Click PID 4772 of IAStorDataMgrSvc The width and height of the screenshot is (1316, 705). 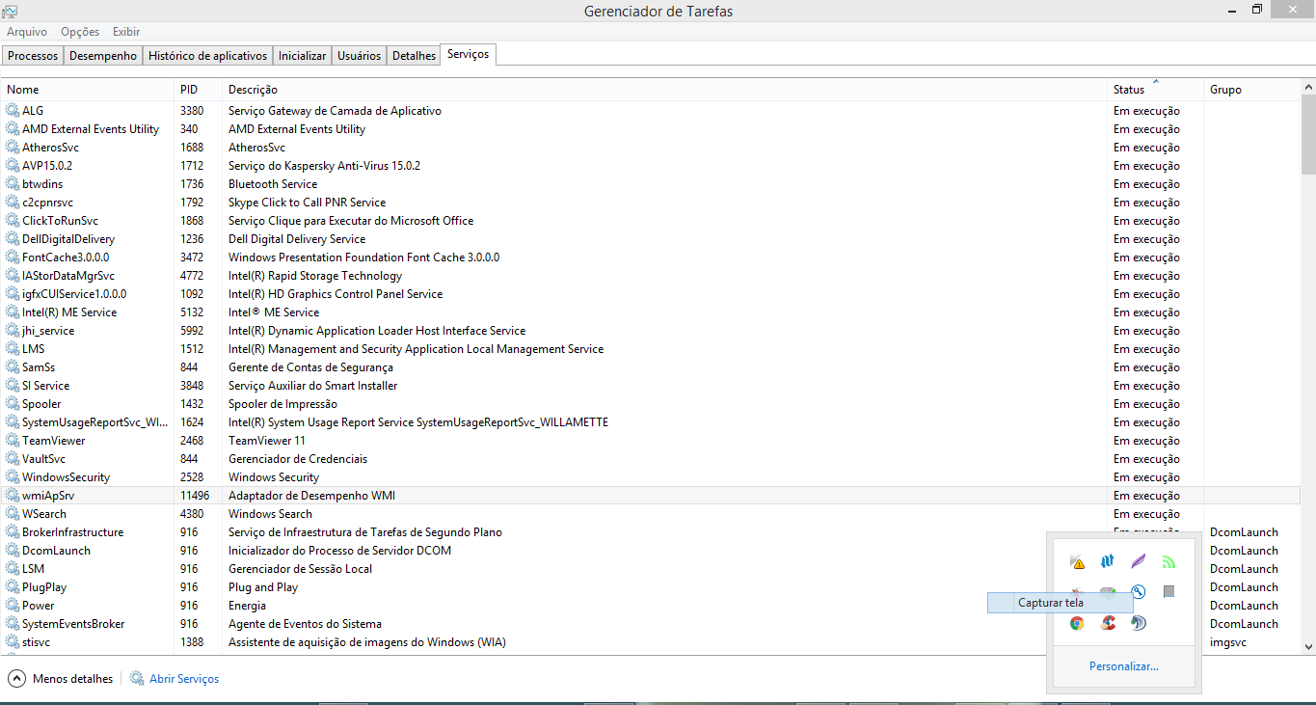pos(192,276)
